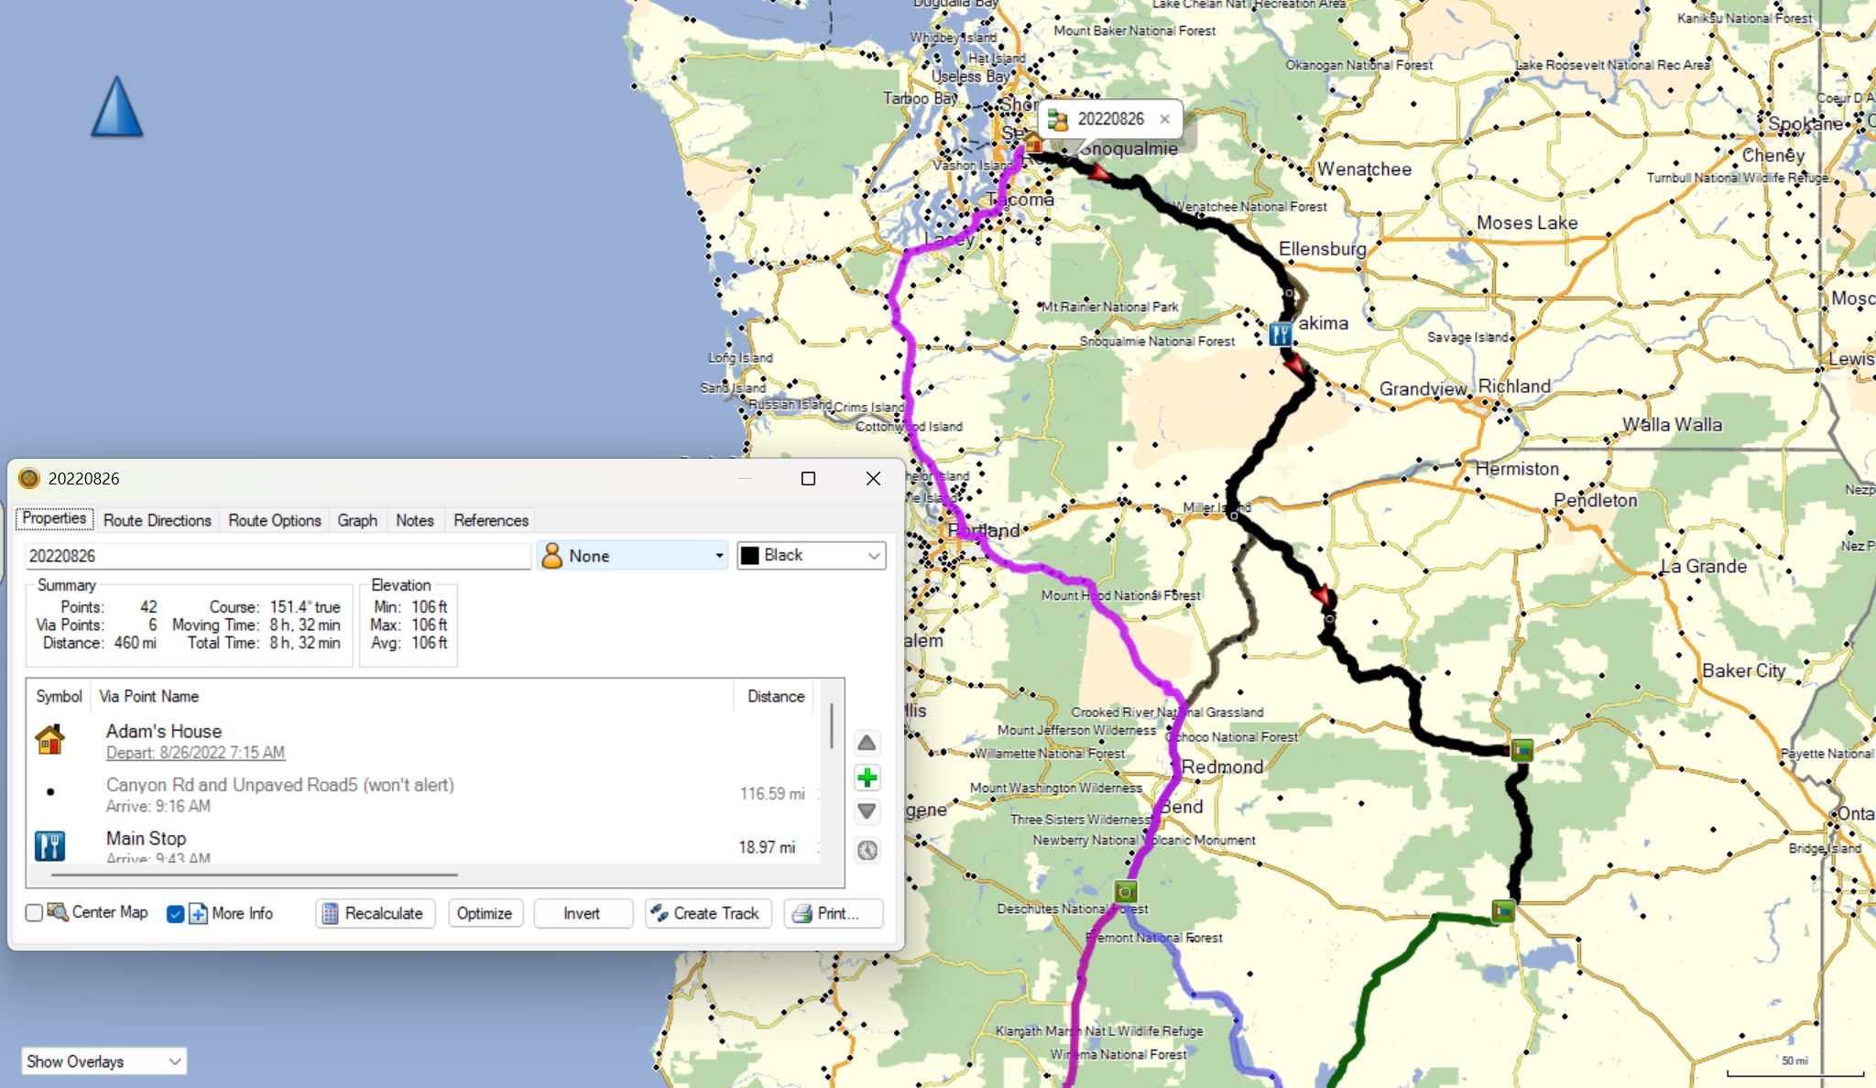Enable the Center Map checkbox
This screenshot has height=1088, width=1876.
click(x=35, y=913)
